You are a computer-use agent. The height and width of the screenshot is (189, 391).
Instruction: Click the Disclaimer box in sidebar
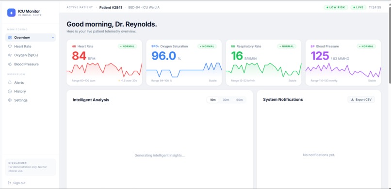31,167
